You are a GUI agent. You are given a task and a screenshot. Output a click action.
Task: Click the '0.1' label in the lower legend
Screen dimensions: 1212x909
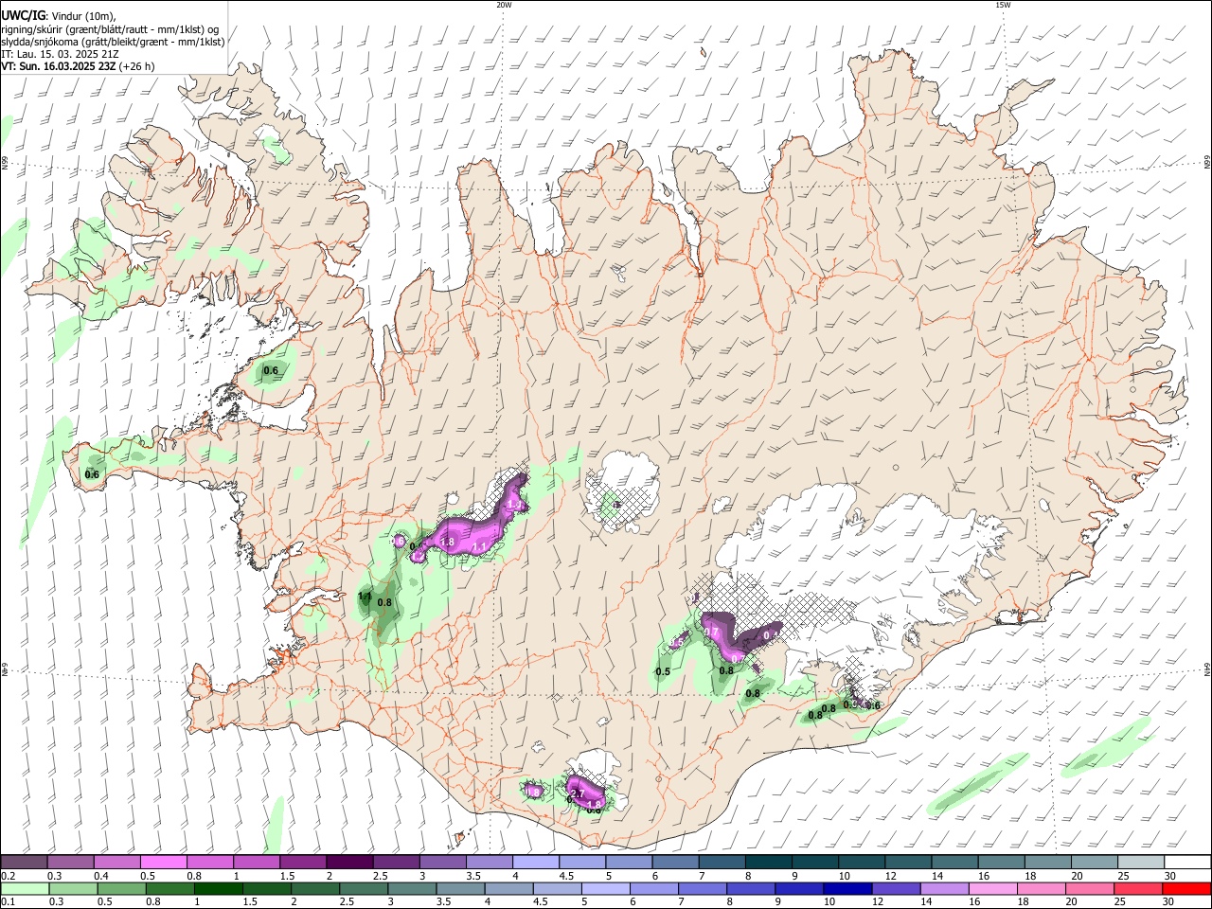pyautogui.click(x=8, y=902)
